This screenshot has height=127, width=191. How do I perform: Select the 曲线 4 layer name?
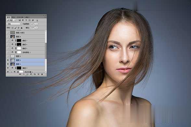click(x=25, y=68)
